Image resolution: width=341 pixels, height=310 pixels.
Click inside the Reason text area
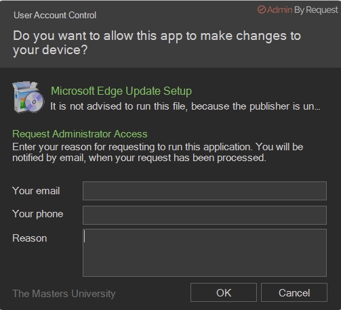[205, 252]
